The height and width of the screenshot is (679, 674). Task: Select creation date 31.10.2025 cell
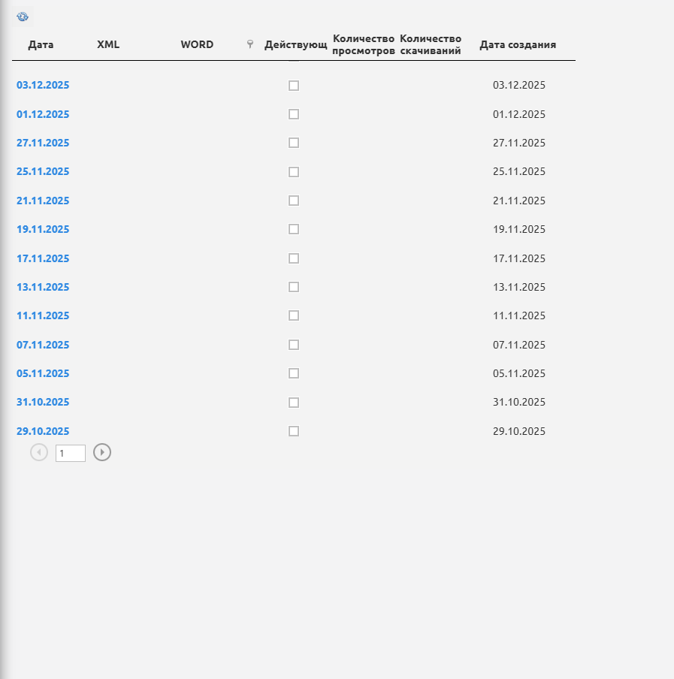(x=519, y=403)
